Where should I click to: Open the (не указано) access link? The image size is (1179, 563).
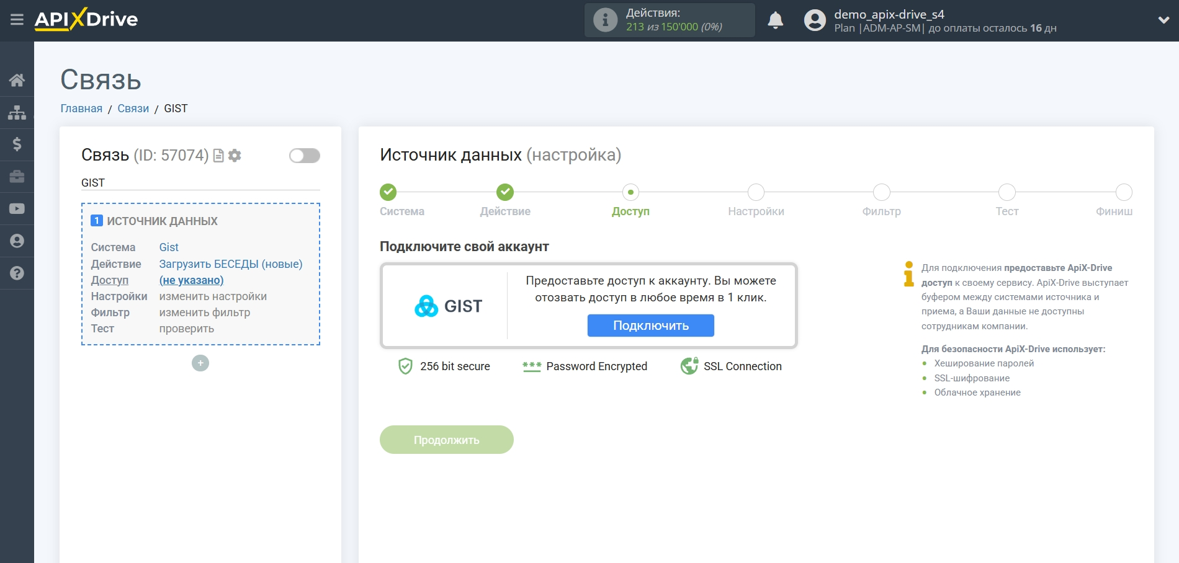(x=192, y=280)
